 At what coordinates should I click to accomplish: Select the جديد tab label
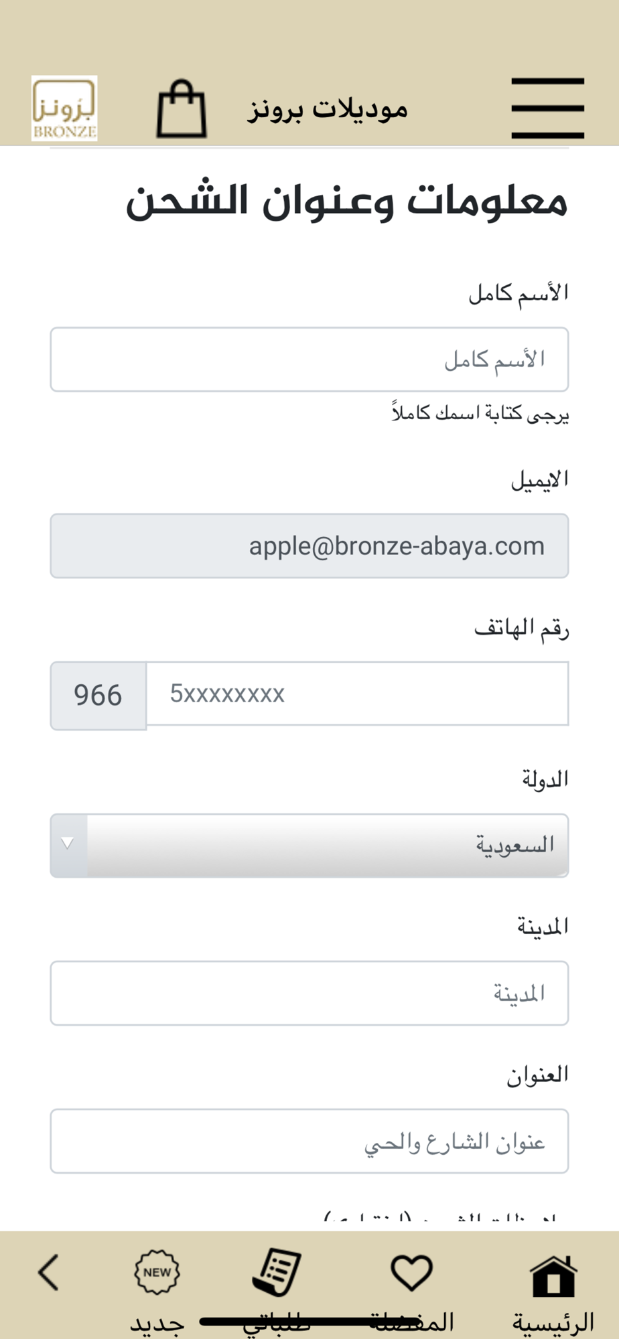pos(157,1324)
